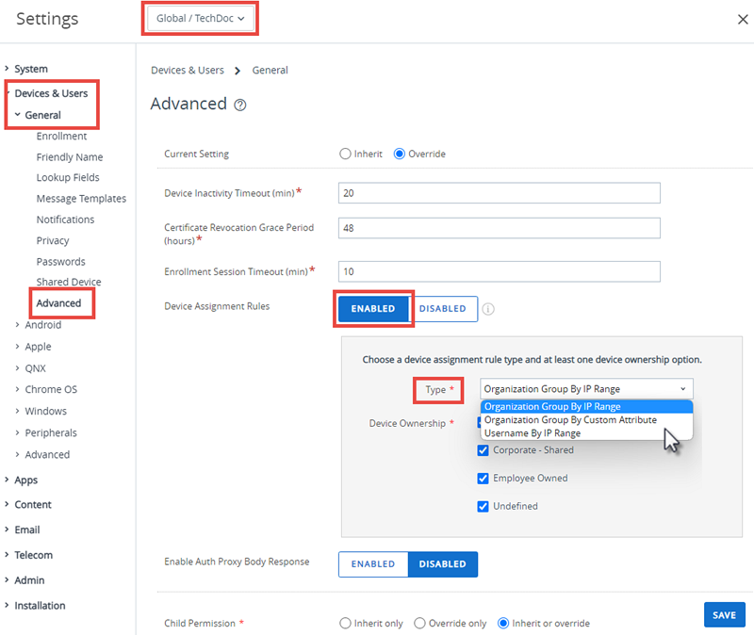This screenshot has width=754, height=635.
Task: Select Organization Group By IP Range option
Action: pyautogui.click(x=586, y=407)
